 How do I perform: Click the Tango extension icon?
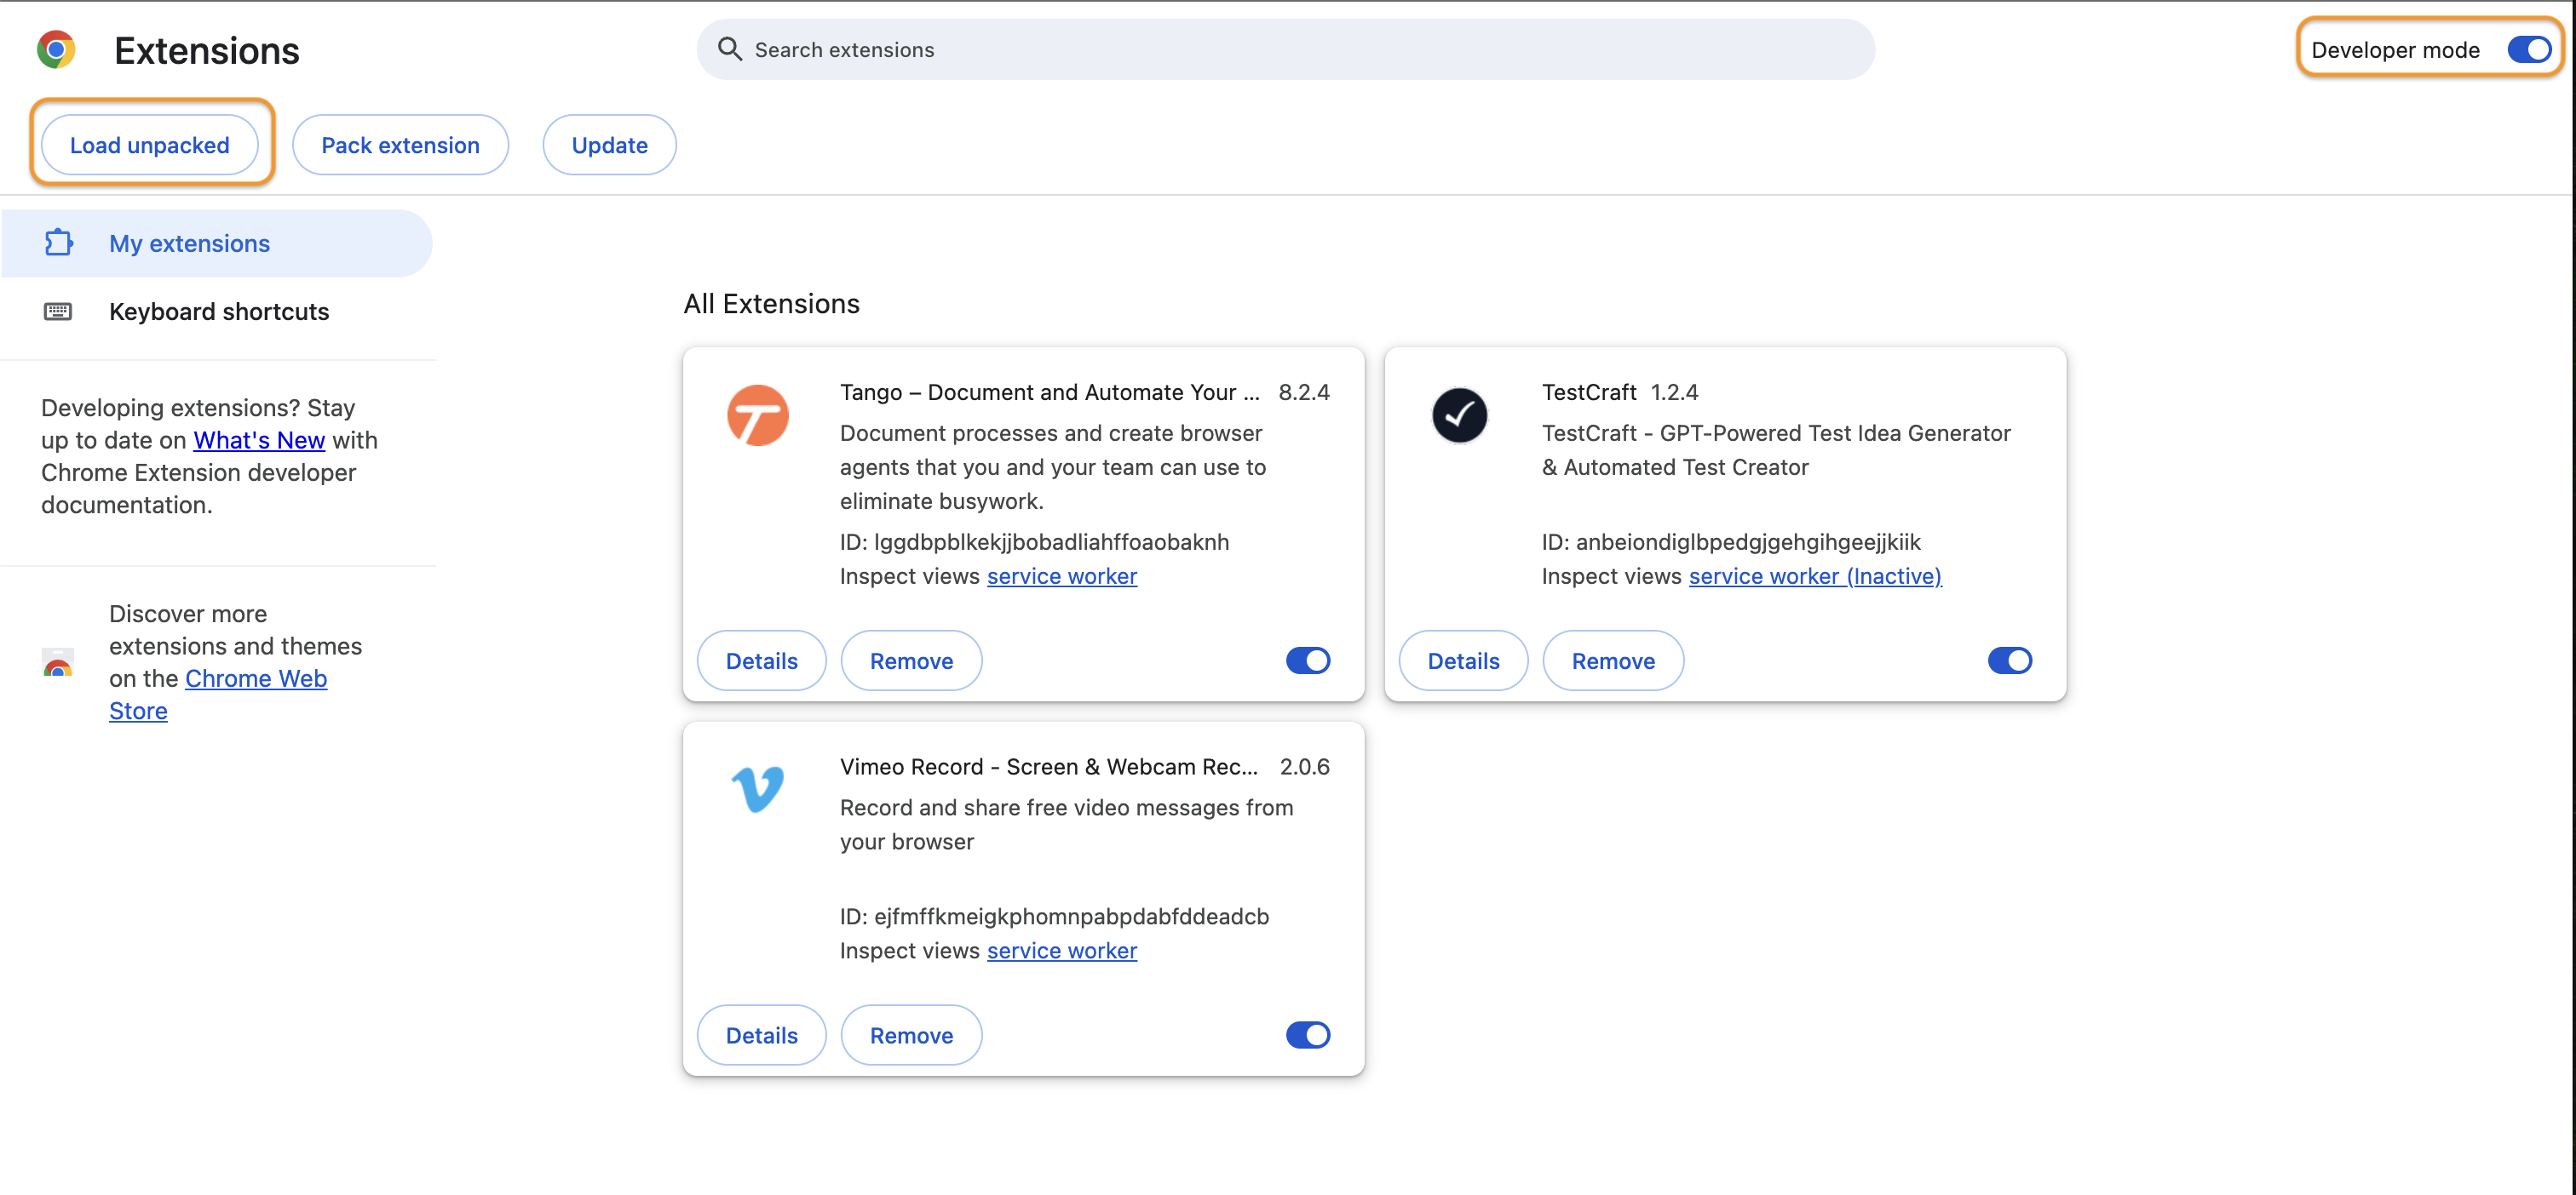click(x=759, y=415)
